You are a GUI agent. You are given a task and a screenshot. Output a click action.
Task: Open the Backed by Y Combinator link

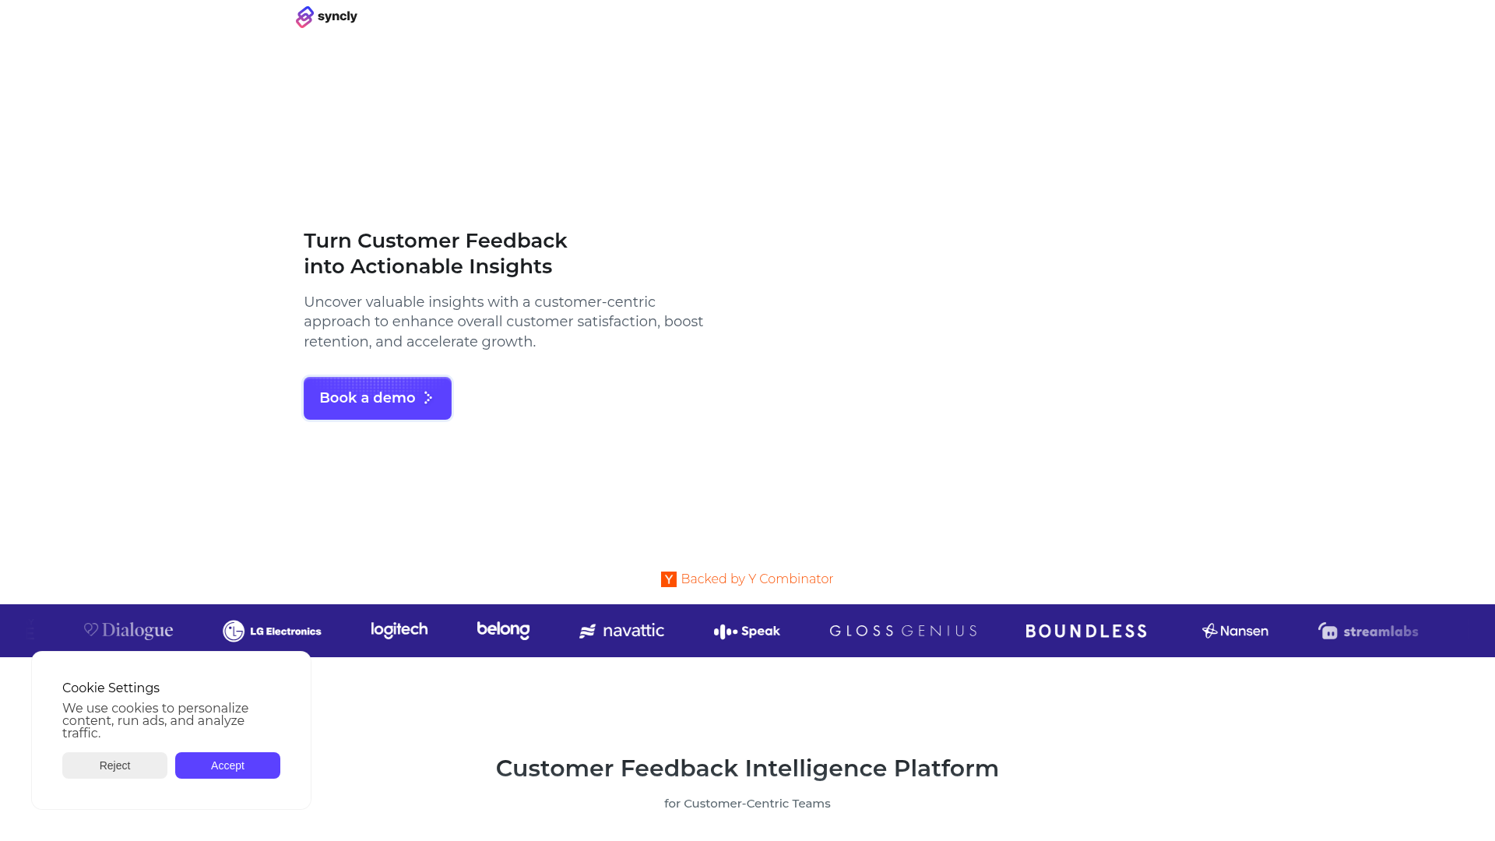pos(756,579)
